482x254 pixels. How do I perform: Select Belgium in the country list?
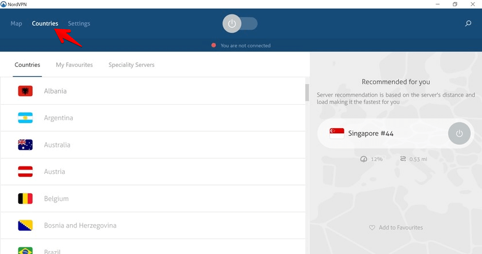tap(153, 199)
